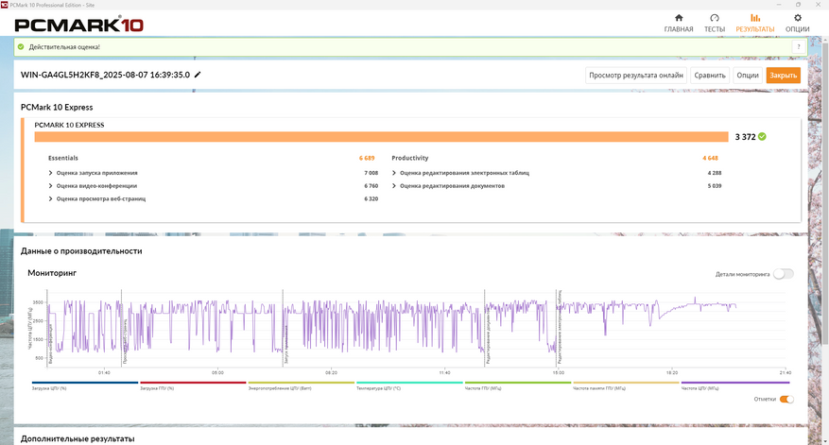Click green valid score checkmark beside 3 372

tap(762, 136)
